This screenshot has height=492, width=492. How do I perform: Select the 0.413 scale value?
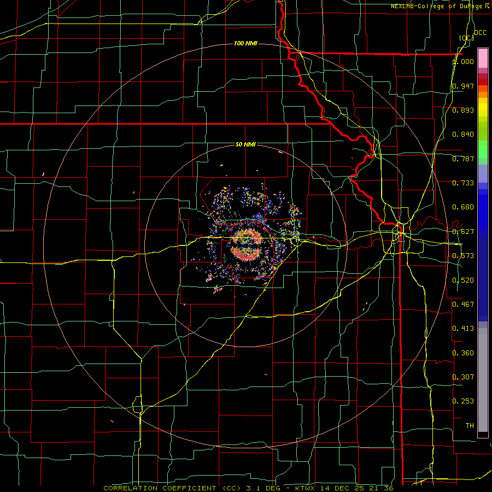tap(463, 329)
